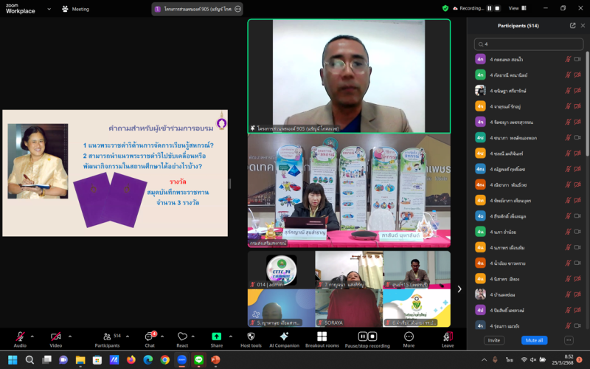Toggle the microphone of 4 ธีรศักดิ์ in the participants list

click(568, 216)
